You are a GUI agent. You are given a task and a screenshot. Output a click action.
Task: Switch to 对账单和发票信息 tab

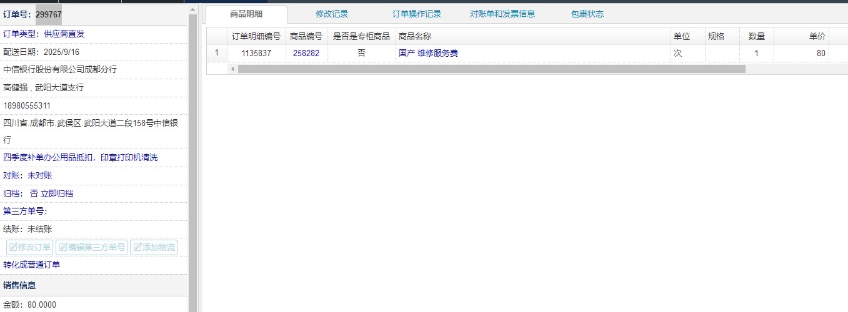(x=502, y=14)
